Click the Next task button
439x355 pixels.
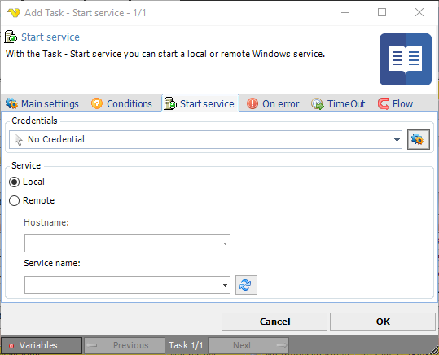pos(248,345)
